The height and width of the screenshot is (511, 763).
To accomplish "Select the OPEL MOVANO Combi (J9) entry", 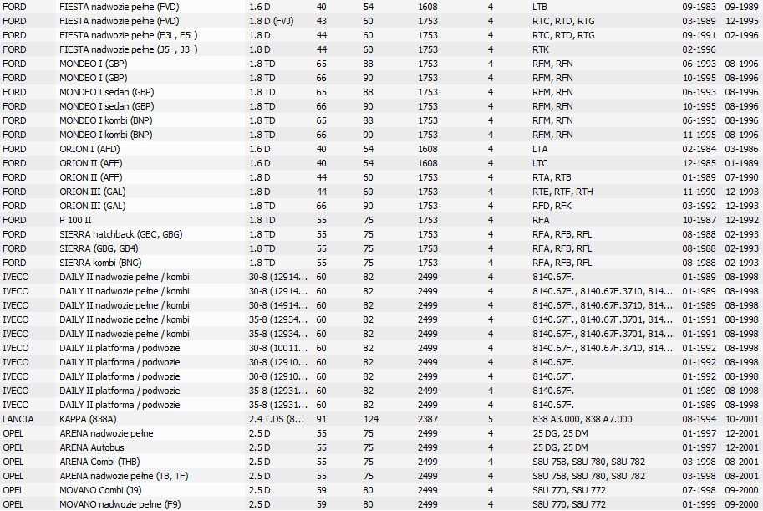I will tap(381, 490).
